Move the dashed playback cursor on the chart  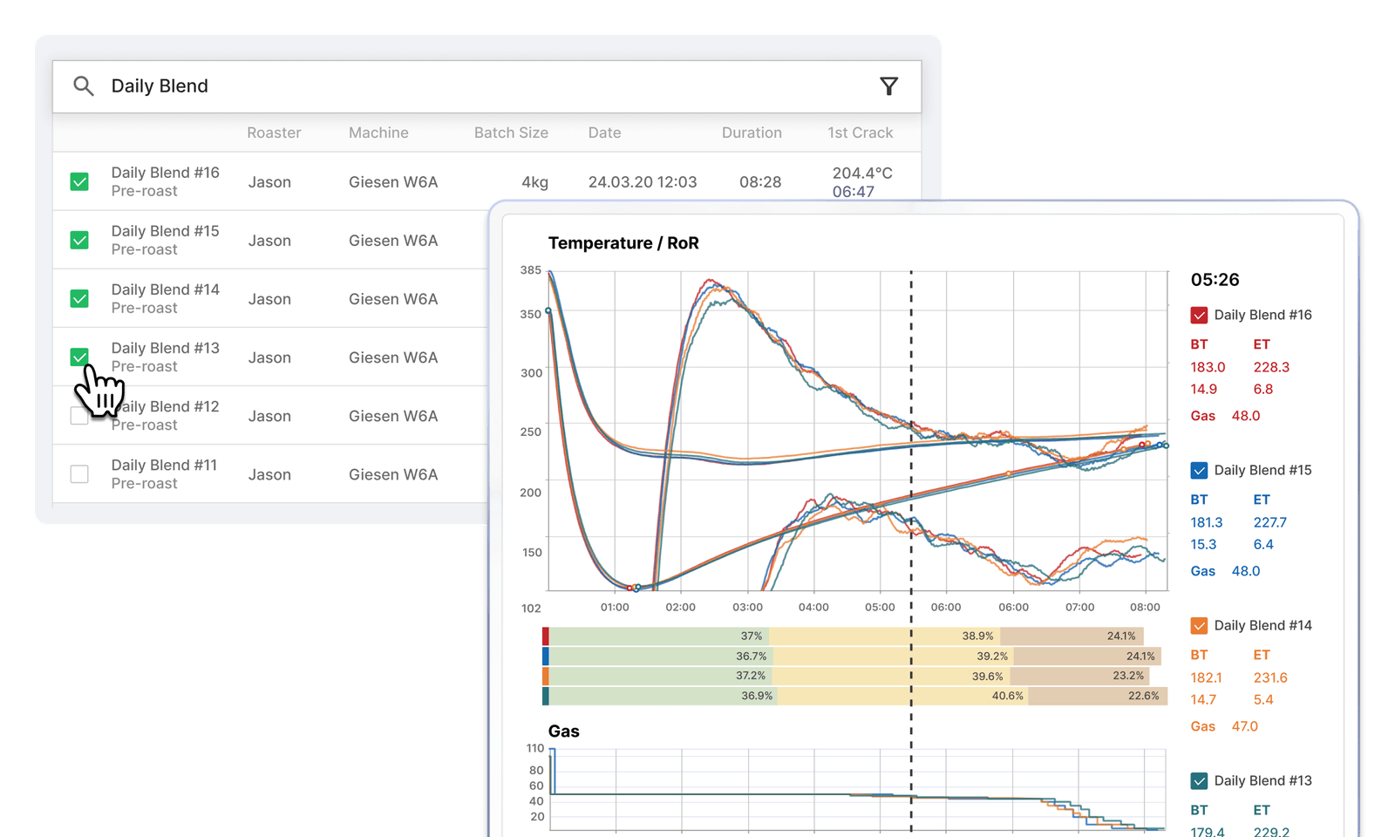(911, 436)
